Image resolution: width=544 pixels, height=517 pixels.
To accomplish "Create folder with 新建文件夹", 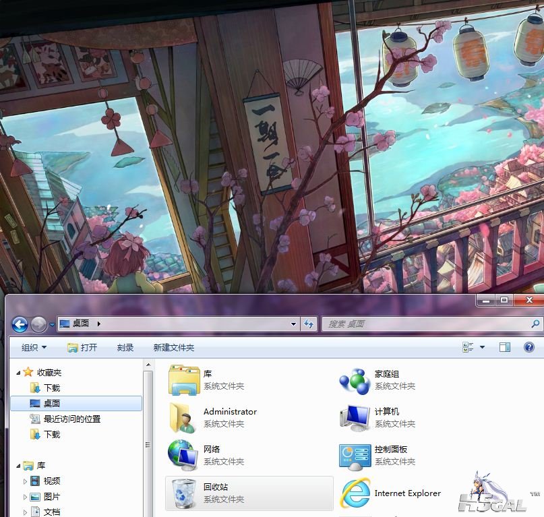I will click(174, 347).
